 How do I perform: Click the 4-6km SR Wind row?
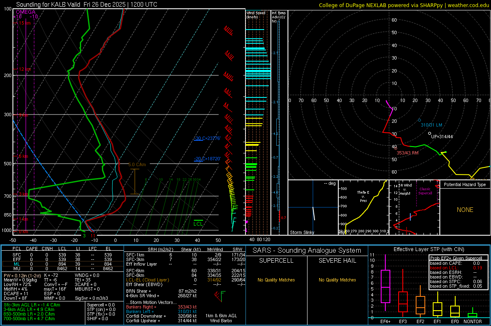click(x=161, y=296)
